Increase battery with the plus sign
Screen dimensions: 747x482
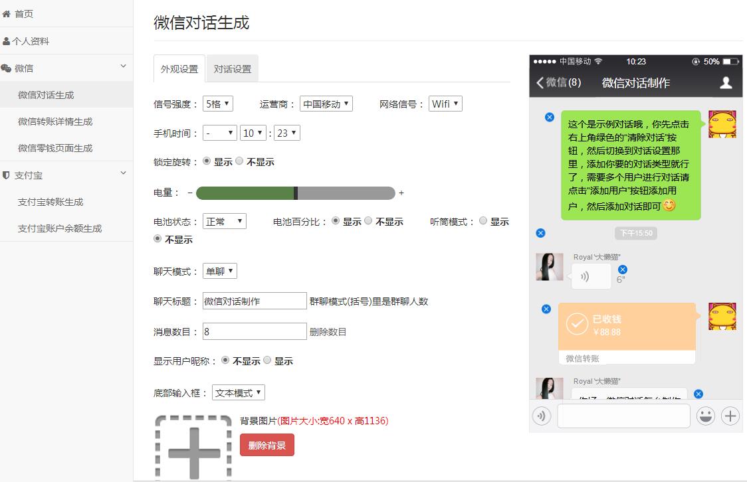click(401, 193)
